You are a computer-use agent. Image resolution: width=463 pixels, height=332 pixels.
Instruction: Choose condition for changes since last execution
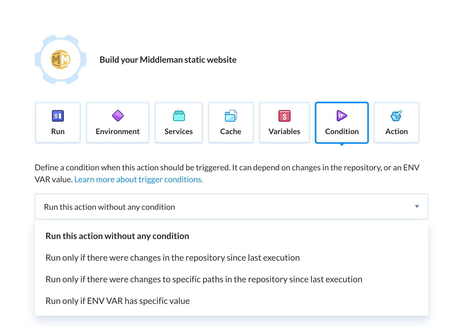(x=172, y=257)
